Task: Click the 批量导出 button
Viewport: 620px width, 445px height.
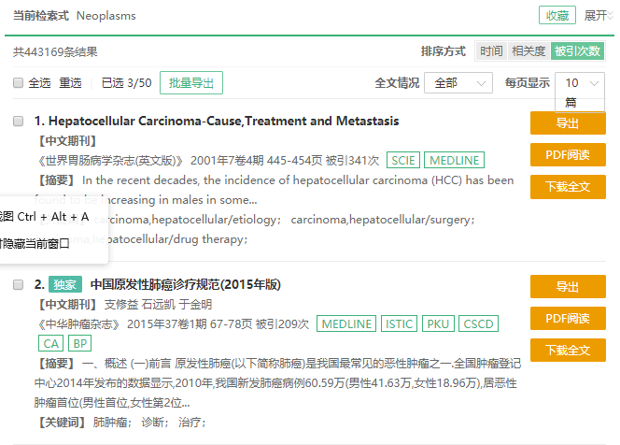Action: pyautogui.click(x=190, y=83)
